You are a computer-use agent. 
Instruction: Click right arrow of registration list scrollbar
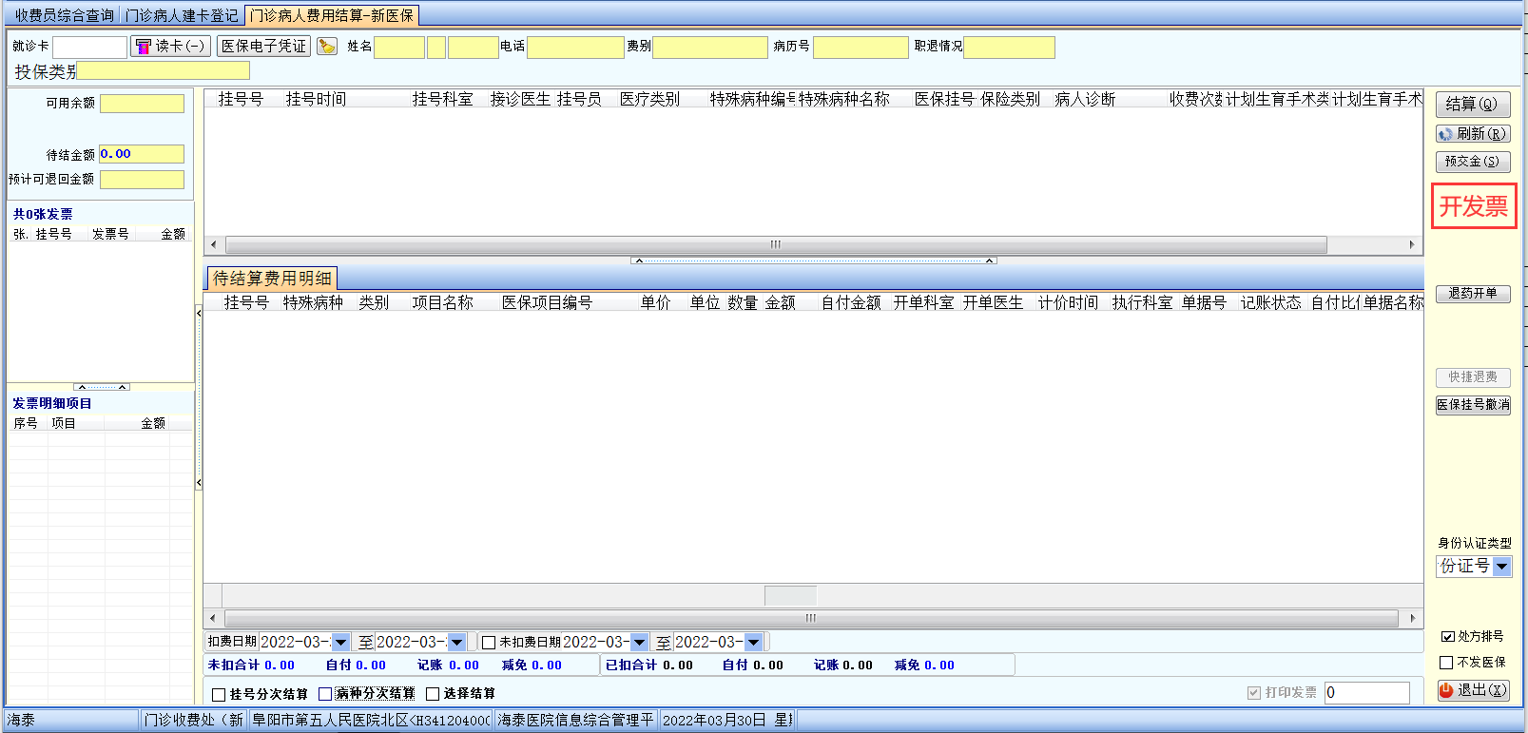1413,244
